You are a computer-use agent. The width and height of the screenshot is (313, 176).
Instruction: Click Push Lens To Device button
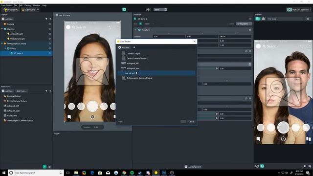click(298, 10)
